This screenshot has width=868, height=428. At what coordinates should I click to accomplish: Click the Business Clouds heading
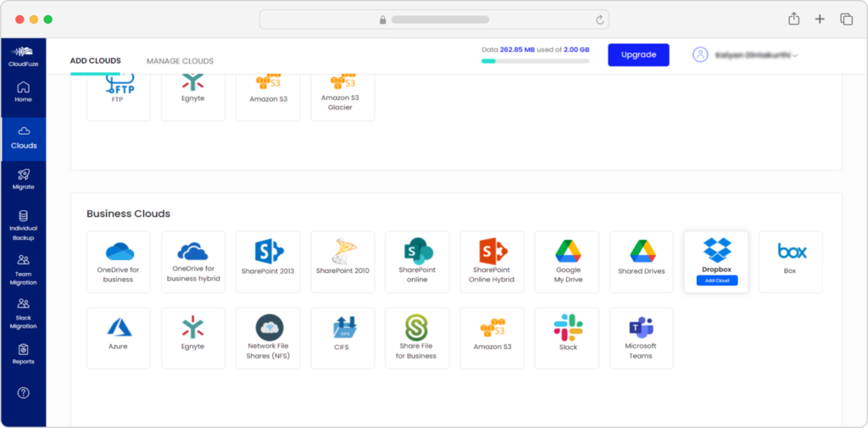coord(129,214)
